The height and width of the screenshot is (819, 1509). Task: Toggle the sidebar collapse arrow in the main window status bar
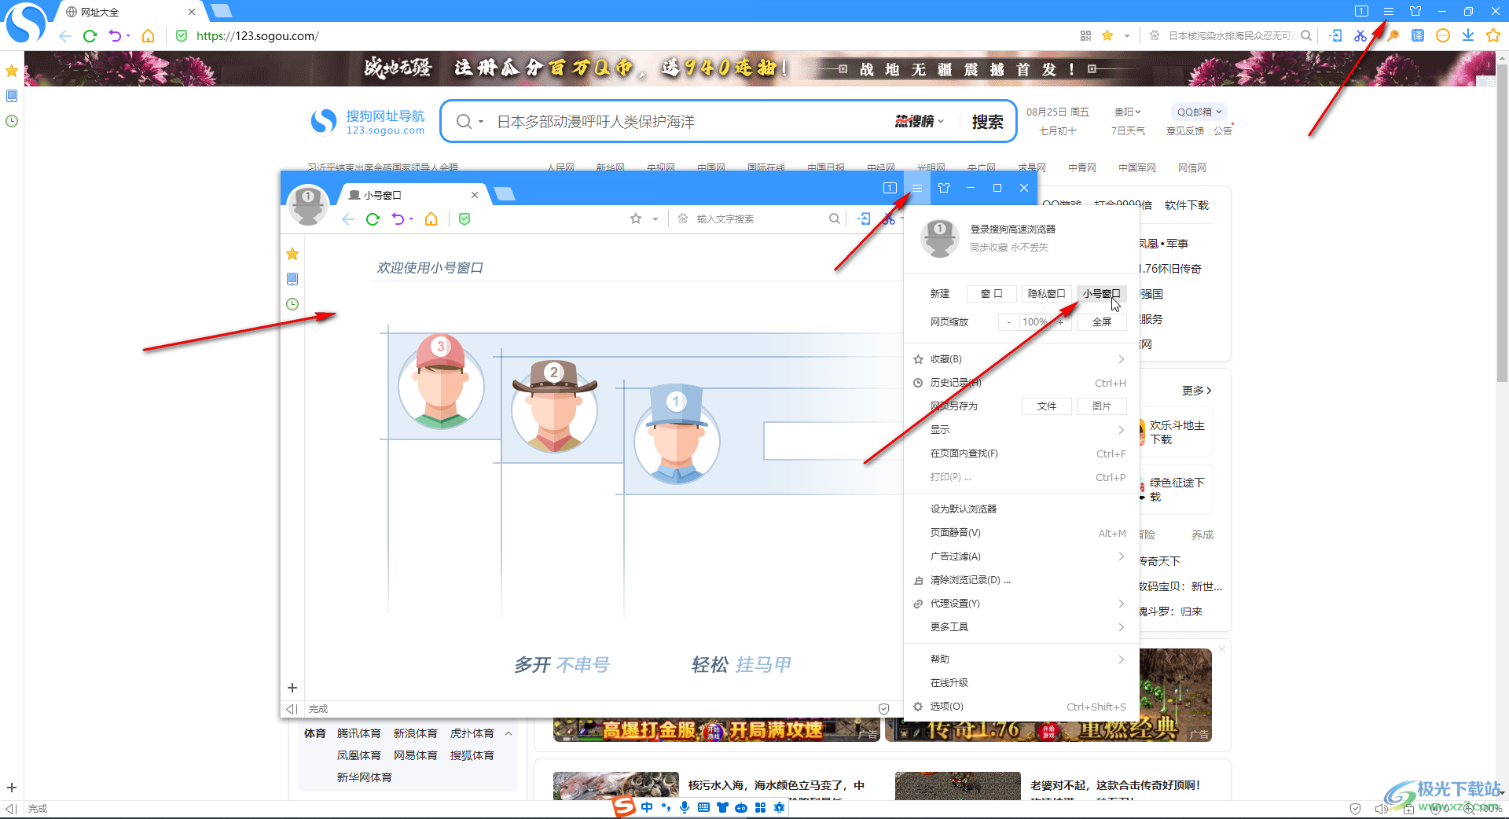11,809
